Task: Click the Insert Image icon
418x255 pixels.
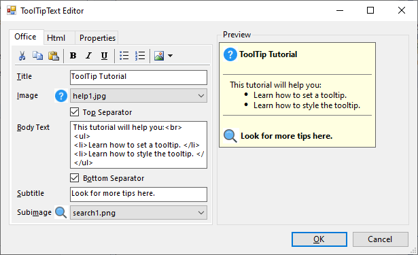Action: tap(159, 56)
